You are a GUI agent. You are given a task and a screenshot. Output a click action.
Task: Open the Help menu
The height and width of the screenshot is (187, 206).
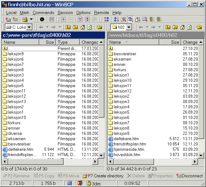coord(117,12)
